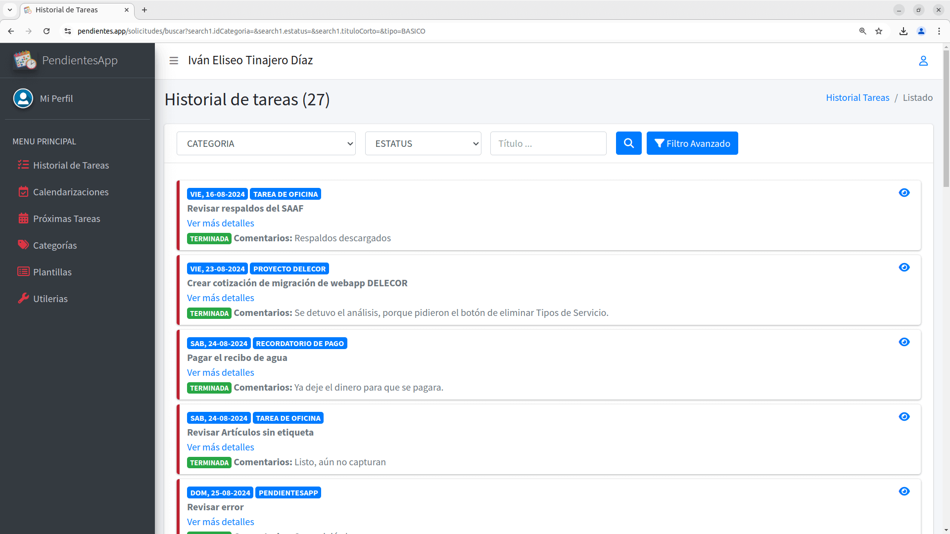Click TERMINADA badge on Pagar el recibo de agua
950x534 pixels.
click(x=209, y=388)
